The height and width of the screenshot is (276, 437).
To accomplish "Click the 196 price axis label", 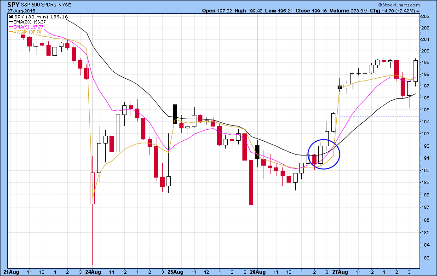I will pyautogui.click(x=425, y=98).
